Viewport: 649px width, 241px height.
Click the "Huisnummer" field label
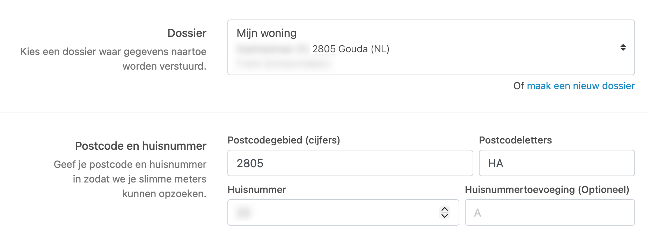pyautogui.click(x=257, y=189)
